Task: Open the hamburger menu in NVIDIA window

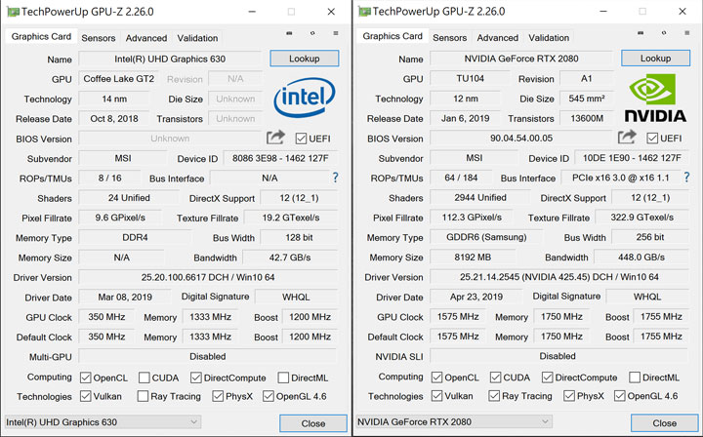Action: [x=686, y=33]
